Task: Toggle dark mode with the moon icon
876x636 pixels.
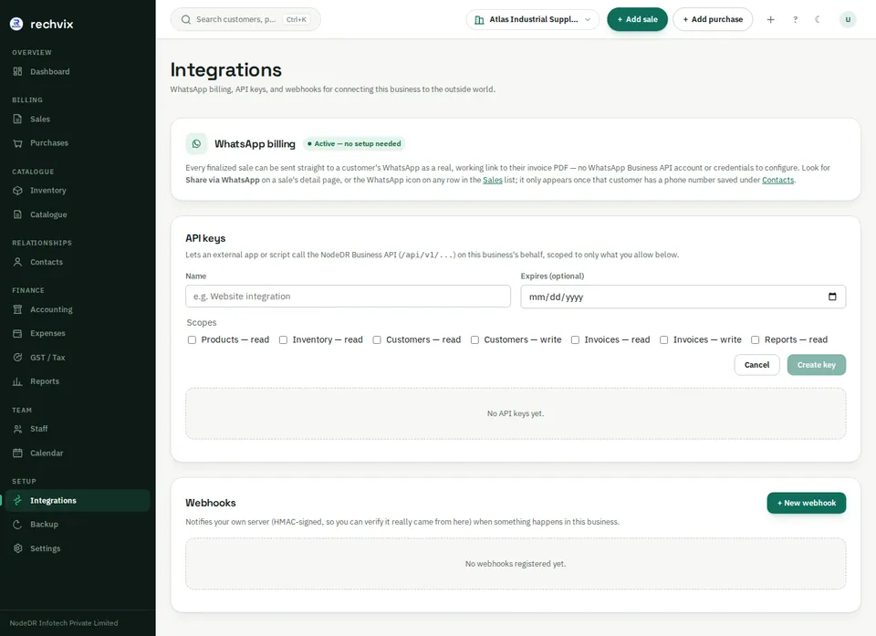Action: pos(818,19)
